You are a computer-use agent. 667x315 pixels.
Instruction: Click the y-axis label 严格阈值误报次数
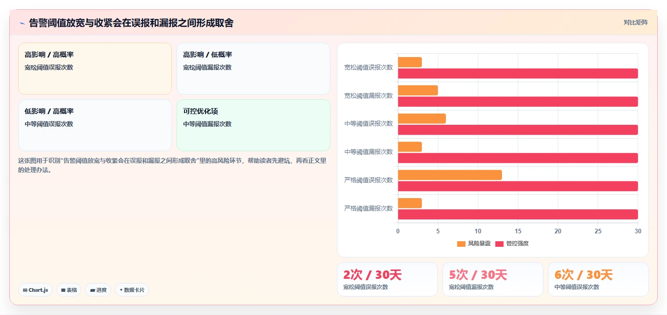[x=368, y=180]
